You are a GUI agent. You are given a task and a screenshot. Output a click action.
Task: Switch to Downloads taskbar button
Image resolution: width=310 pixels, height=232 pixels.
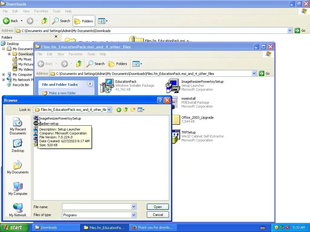pyautogui.click(x=56, y=227)
